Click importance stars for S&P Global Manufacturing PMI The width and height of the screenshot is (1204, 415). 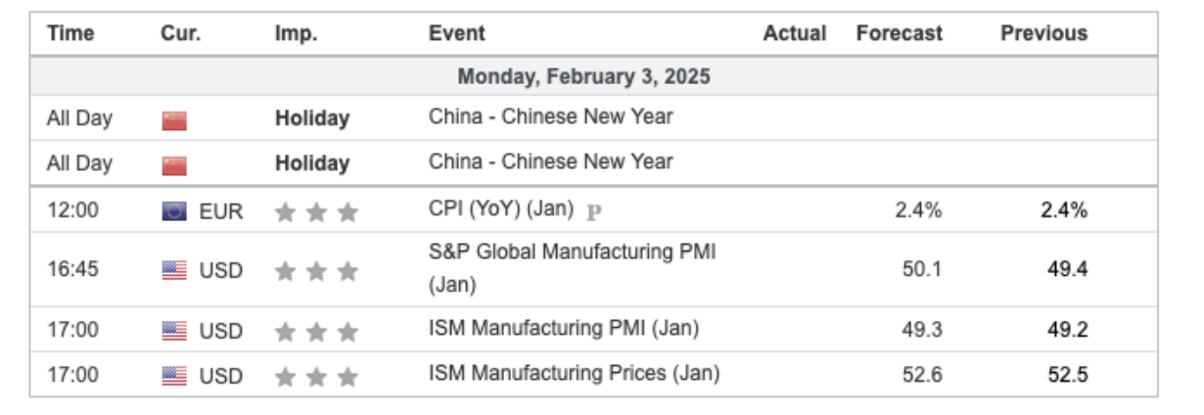pyautogui.click(x=316, y=270)
